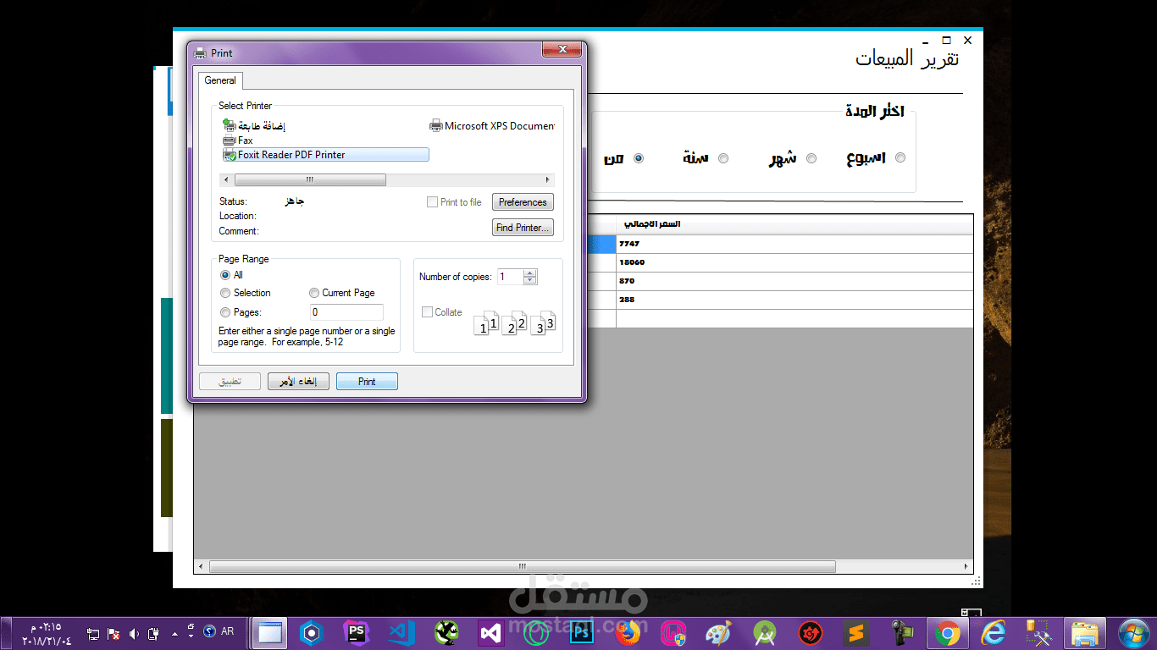Select the سنة (year) radio button
This screenshot has width=1157, height=650.
(723, 158)
